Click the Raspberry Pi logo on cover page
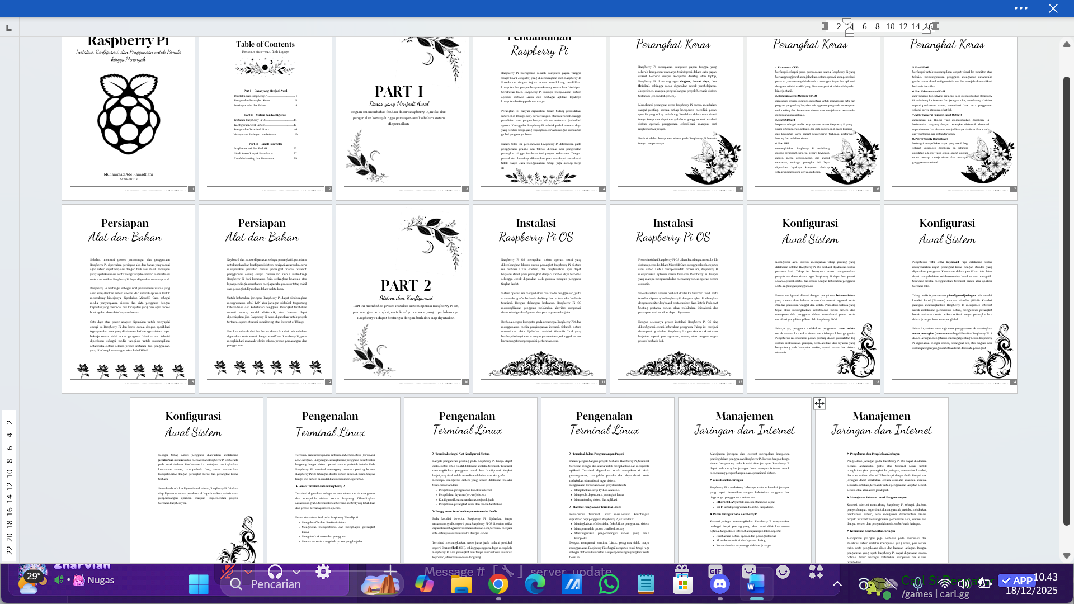The image size is (1074, 604). [129, 114]
